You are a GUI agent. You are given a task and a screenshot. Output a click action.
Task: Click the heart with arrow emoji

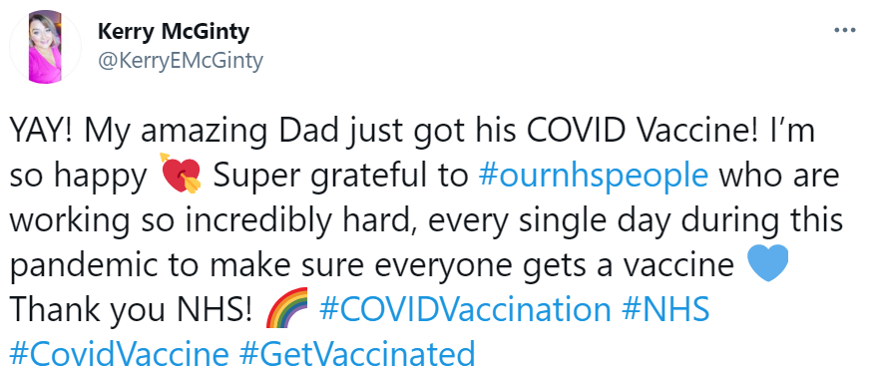click(181, 175)
